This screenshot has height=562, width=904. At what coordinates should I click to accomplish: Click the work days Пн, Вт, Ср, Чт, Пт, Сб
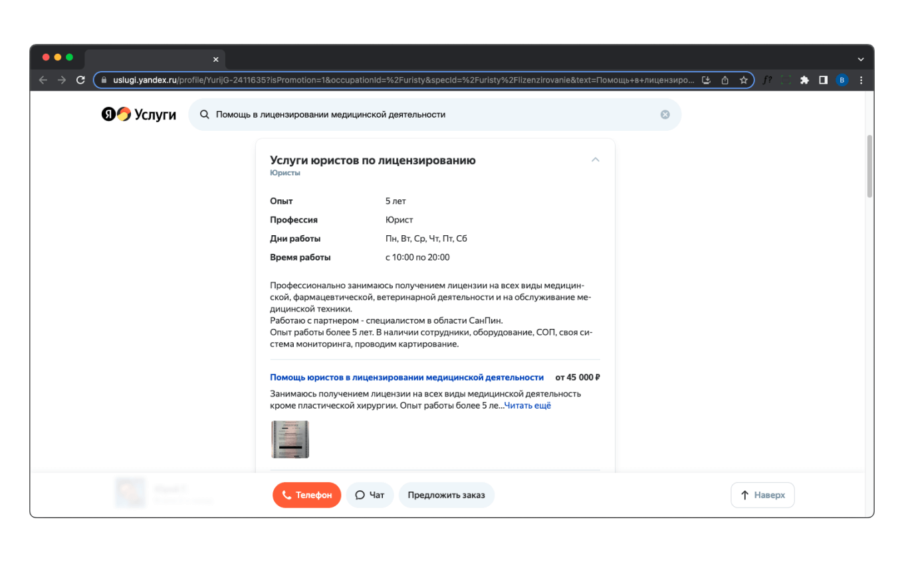426,238
